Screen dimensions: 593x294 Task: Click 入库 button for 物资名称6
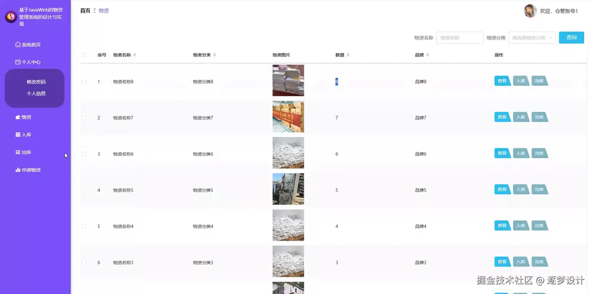point(521,153)
